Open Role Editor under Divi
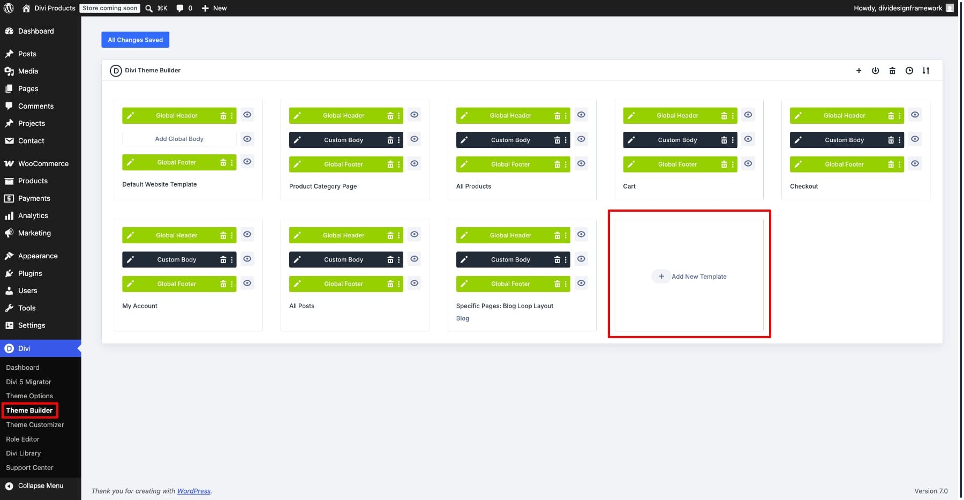This screenshot has width=964, height=500. [23, 439]
